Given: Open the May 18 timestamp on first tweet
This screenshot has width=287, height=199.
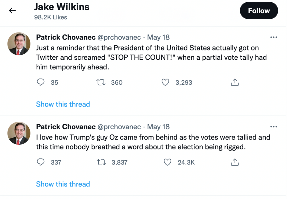Looking at the screenshot, I should 158,37.
